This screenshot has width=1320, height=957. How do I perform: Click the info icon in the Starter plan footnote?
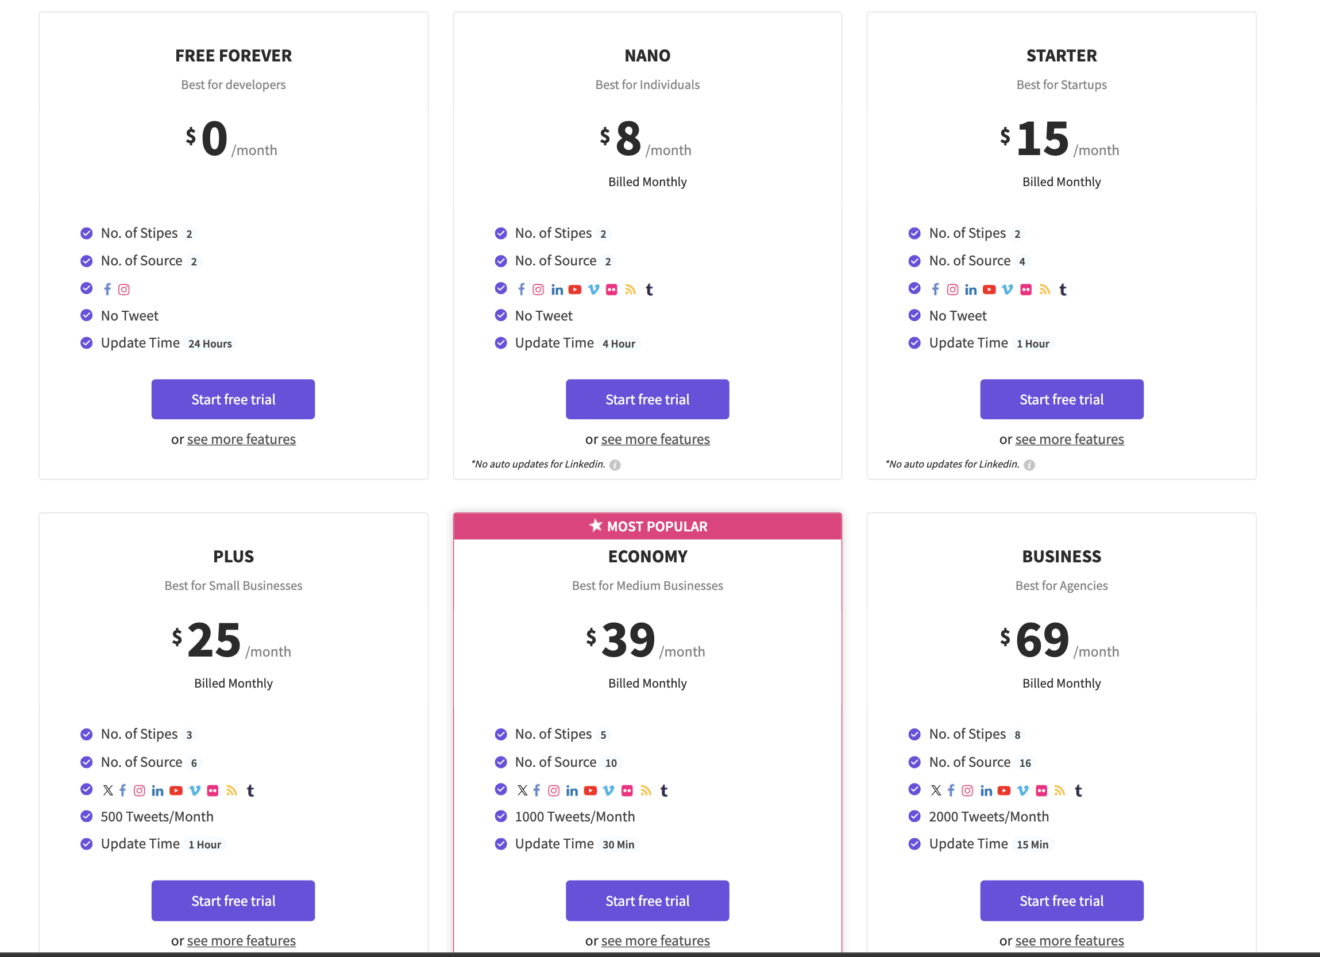pyautogui.click(x=1030, y=465)
